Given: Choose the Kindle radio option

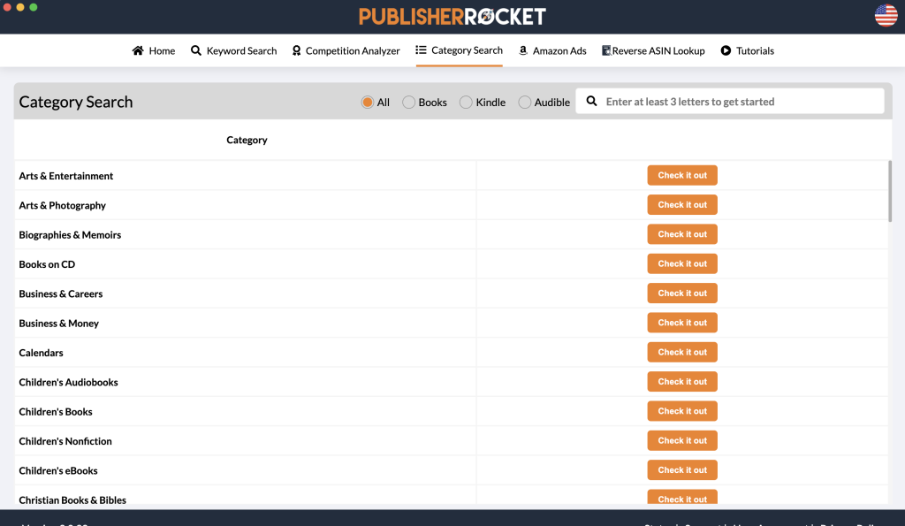Looking at the screenshot, I should pos(466,103).
